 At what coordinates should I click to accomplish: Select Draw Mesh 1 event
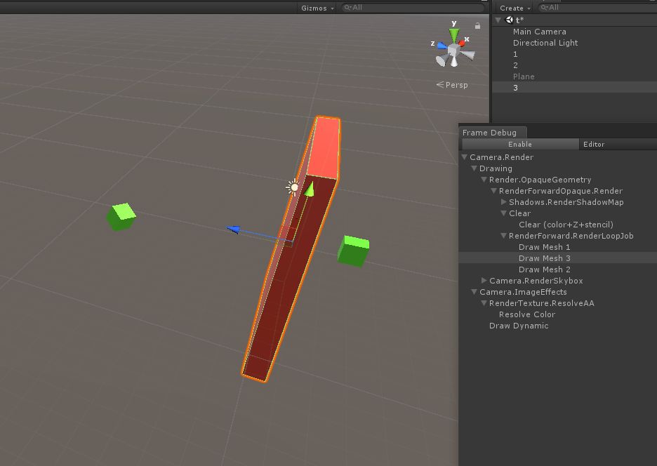click(x=544, y=247)
